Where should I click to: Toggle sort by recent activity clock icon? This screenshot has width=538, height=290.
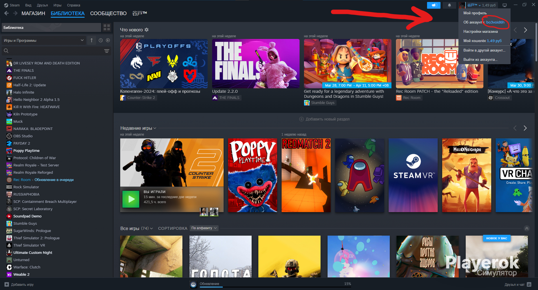(x=101, y=40)
